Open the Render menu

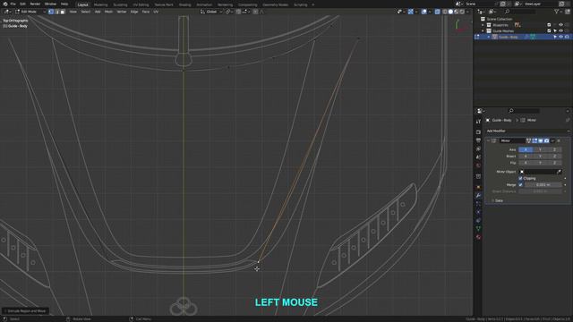click(35, 4)
